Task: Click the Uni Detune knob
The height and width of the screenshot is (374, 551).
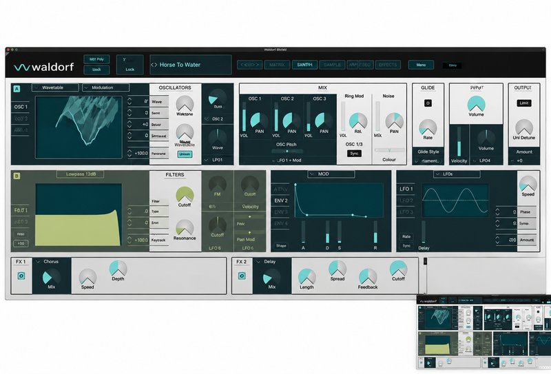Action: [523, 127]
